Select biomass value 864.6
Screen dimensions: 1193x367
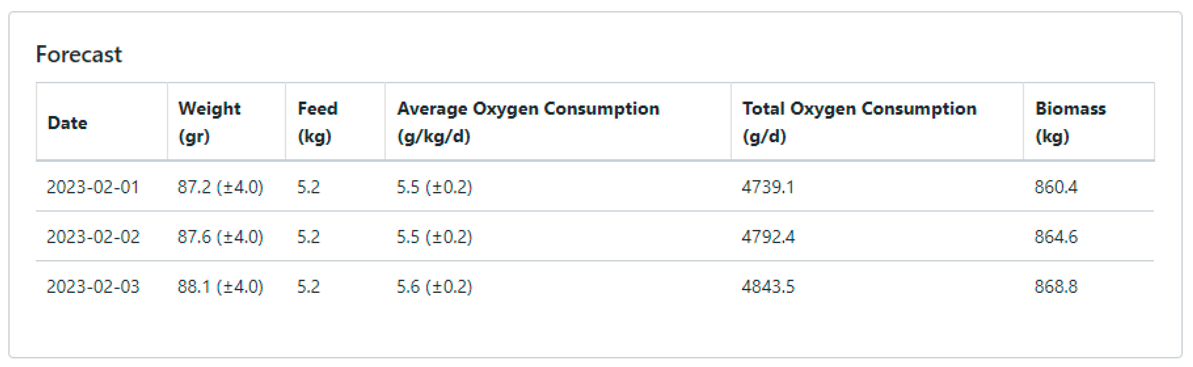[x=1056, y=237]
